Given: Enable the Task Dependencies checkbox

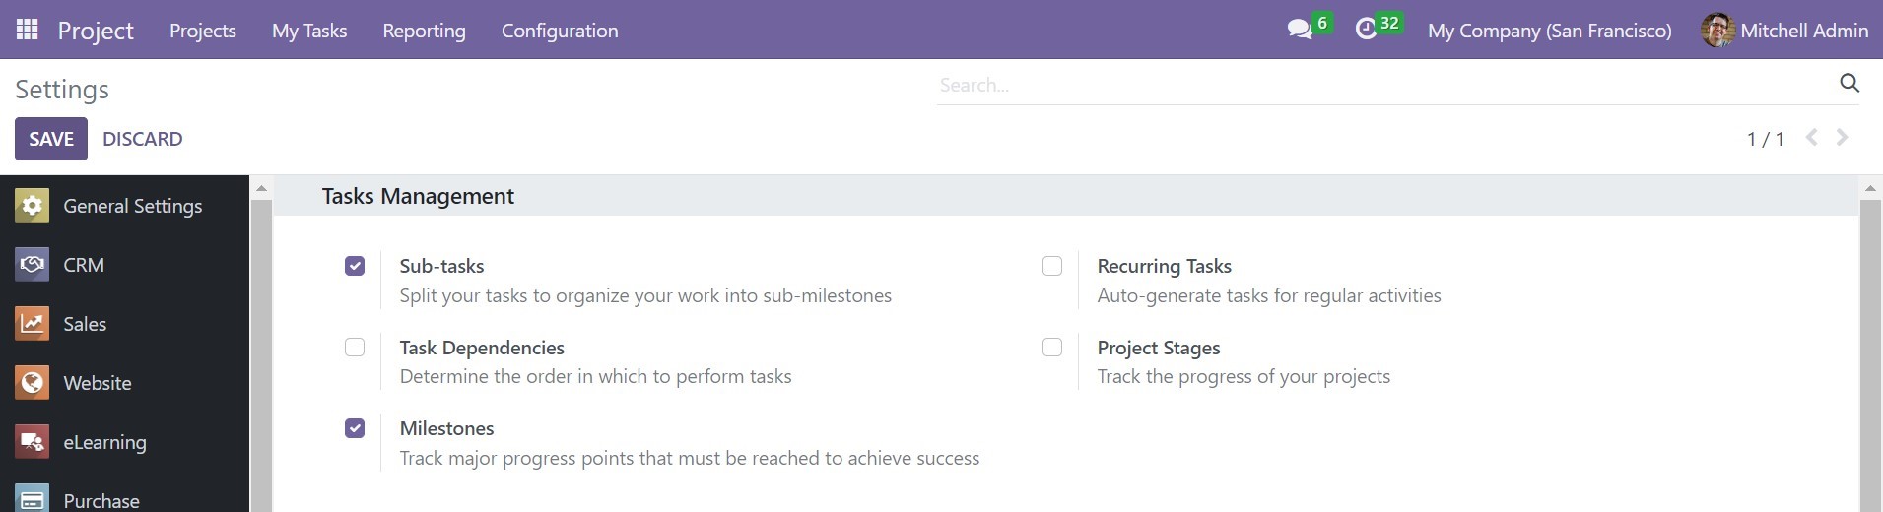Looking at the screenshot, I should tap(355, 348).
